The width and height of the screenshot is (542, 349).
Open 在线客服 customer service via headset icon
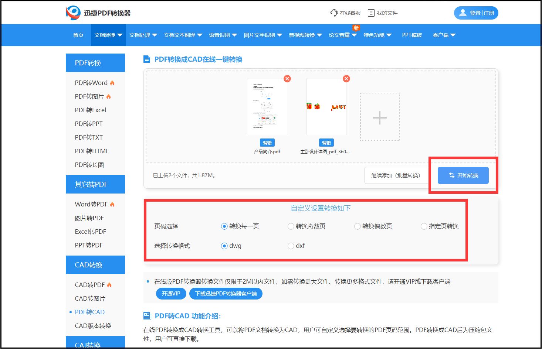334,12
